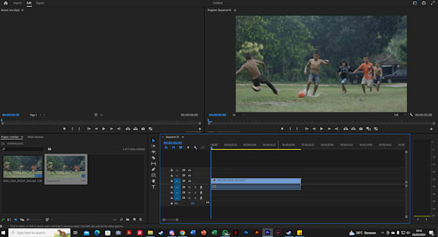Toggle eye visibility of second video track
The width and height of the screenshot is (438, 237).
point(189,176)
